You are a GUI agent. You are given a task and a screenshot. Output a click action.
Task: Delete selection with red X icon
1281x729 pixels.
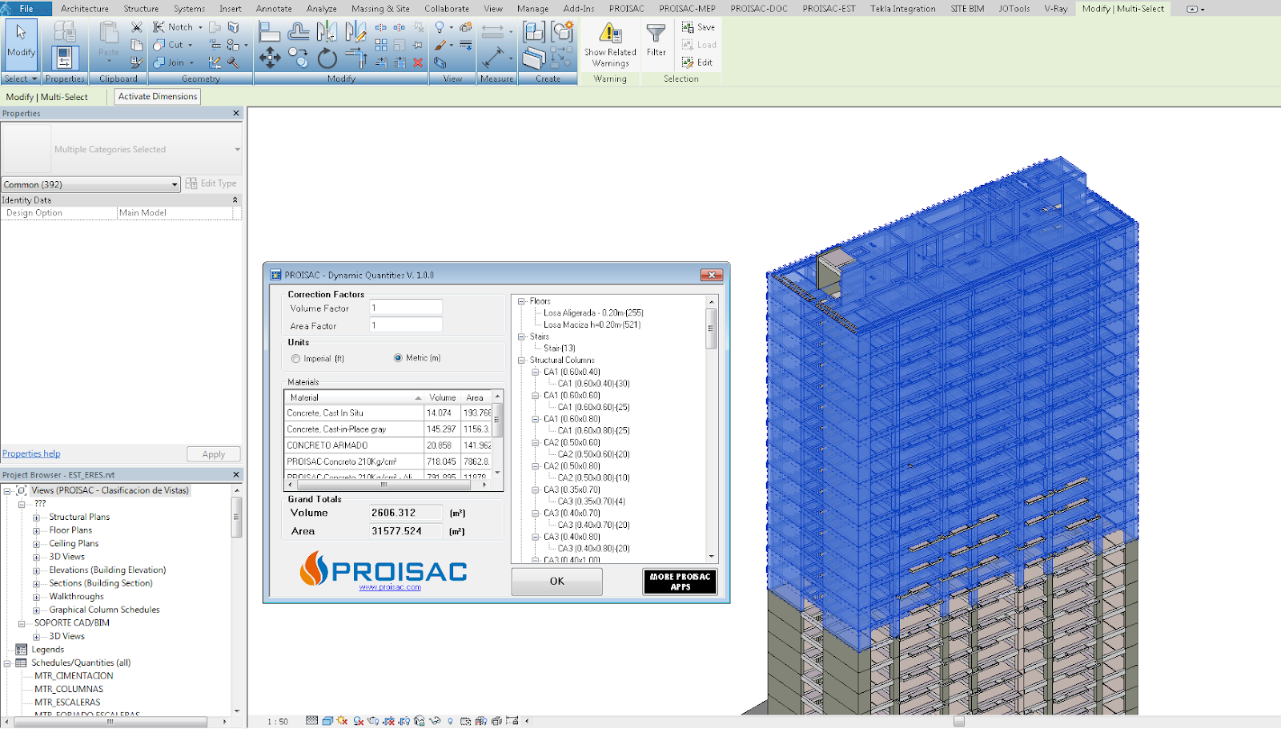(x=418, y=62)
